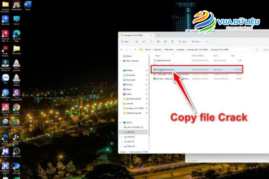This screenshot has width=269, height=179.
Task: Select the Google Chrome desktop shortcut
Action: pyautogui.click(x=17, y=107)
